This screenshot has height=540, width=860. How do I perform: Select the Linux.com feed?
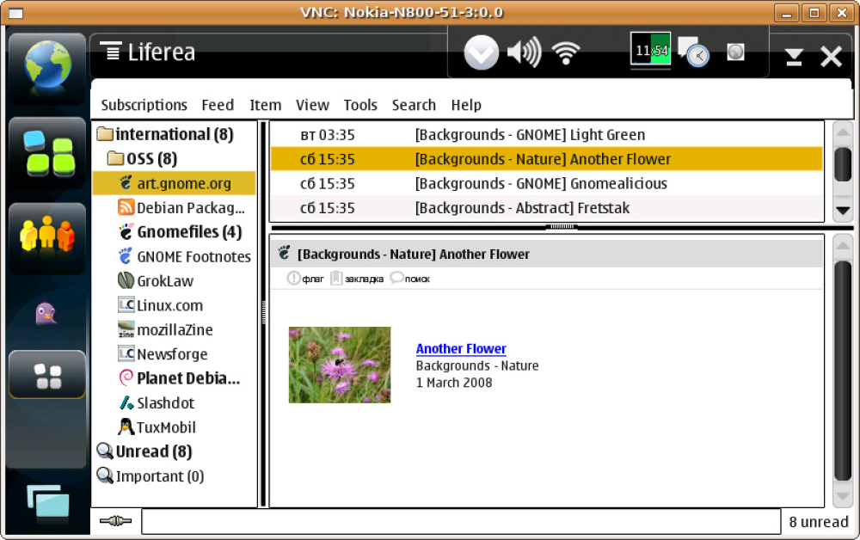175,305
